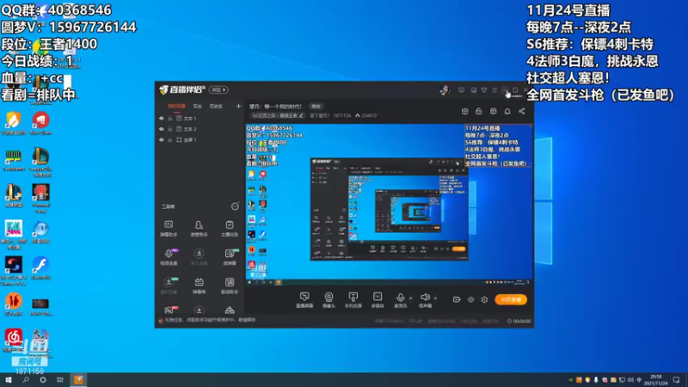Add a 多媒体 media source
The image size is (688, 387).
378,299
